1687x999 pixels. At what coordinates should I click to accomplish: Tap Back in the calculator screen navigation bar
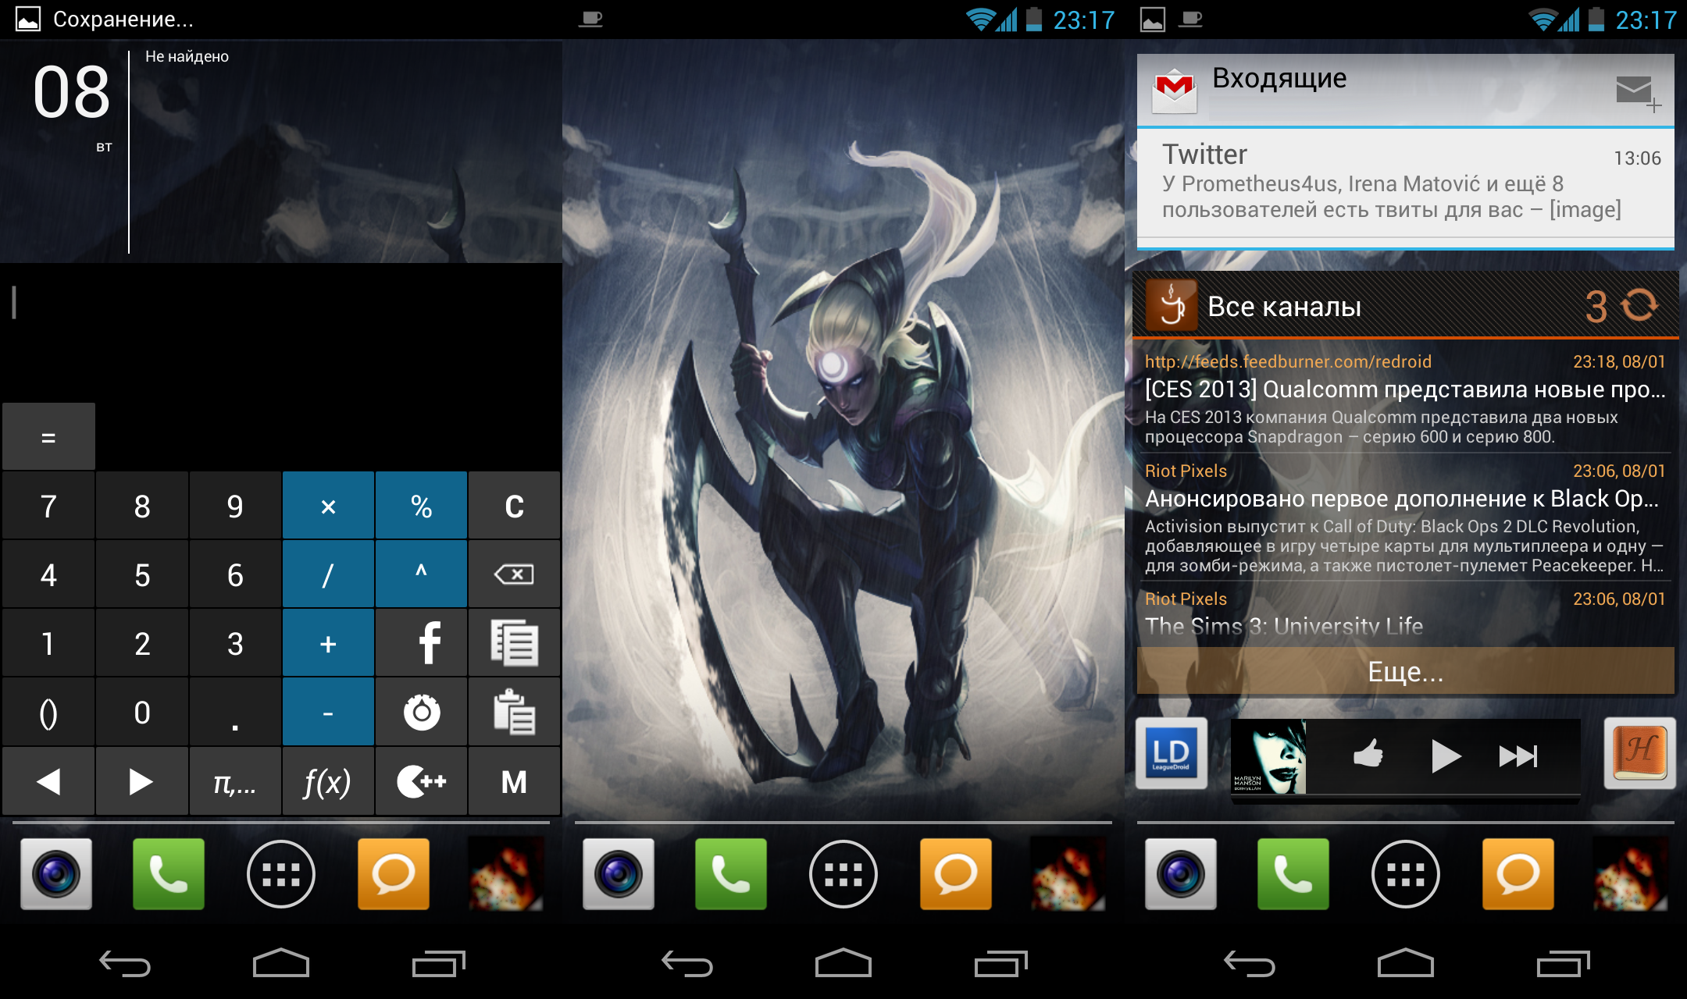coord(125,965)
